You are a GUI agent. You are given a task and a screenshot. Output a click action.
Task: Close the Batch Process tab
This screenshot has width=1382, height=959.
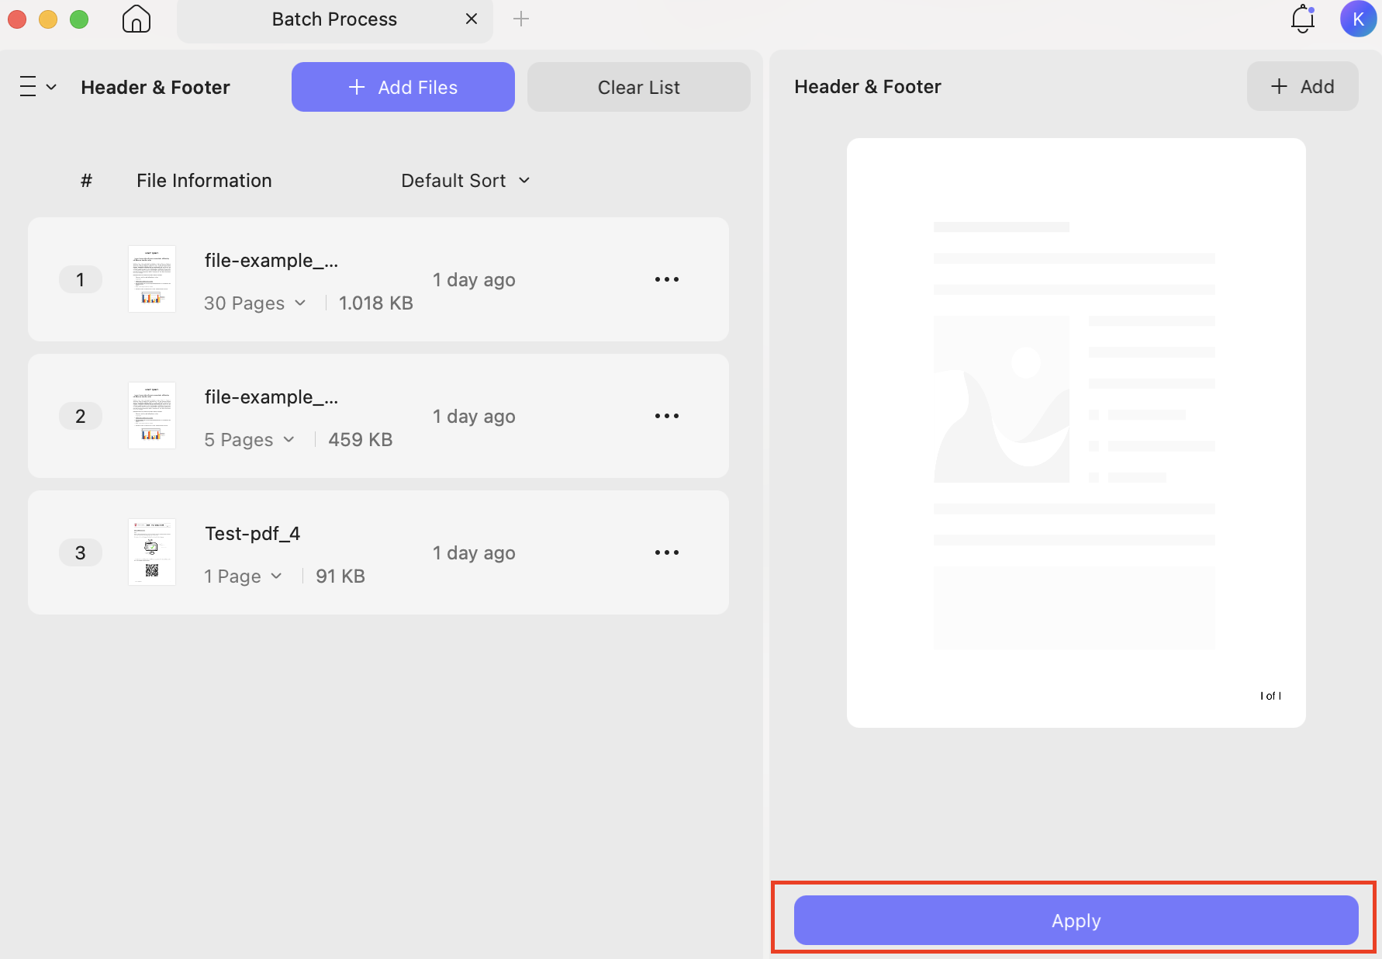(471, 19)
